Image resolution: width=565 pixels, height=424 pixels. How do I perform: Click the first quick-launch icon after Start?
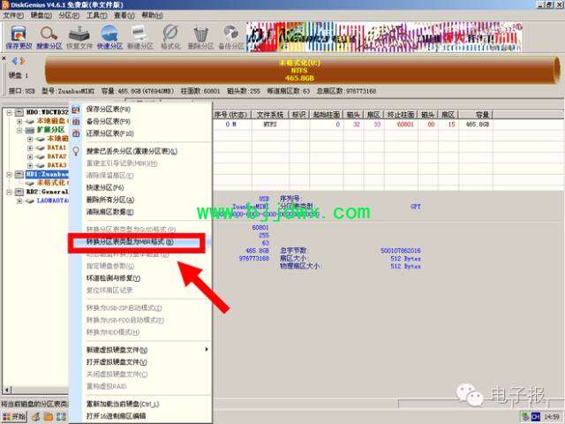pos(35,417)
